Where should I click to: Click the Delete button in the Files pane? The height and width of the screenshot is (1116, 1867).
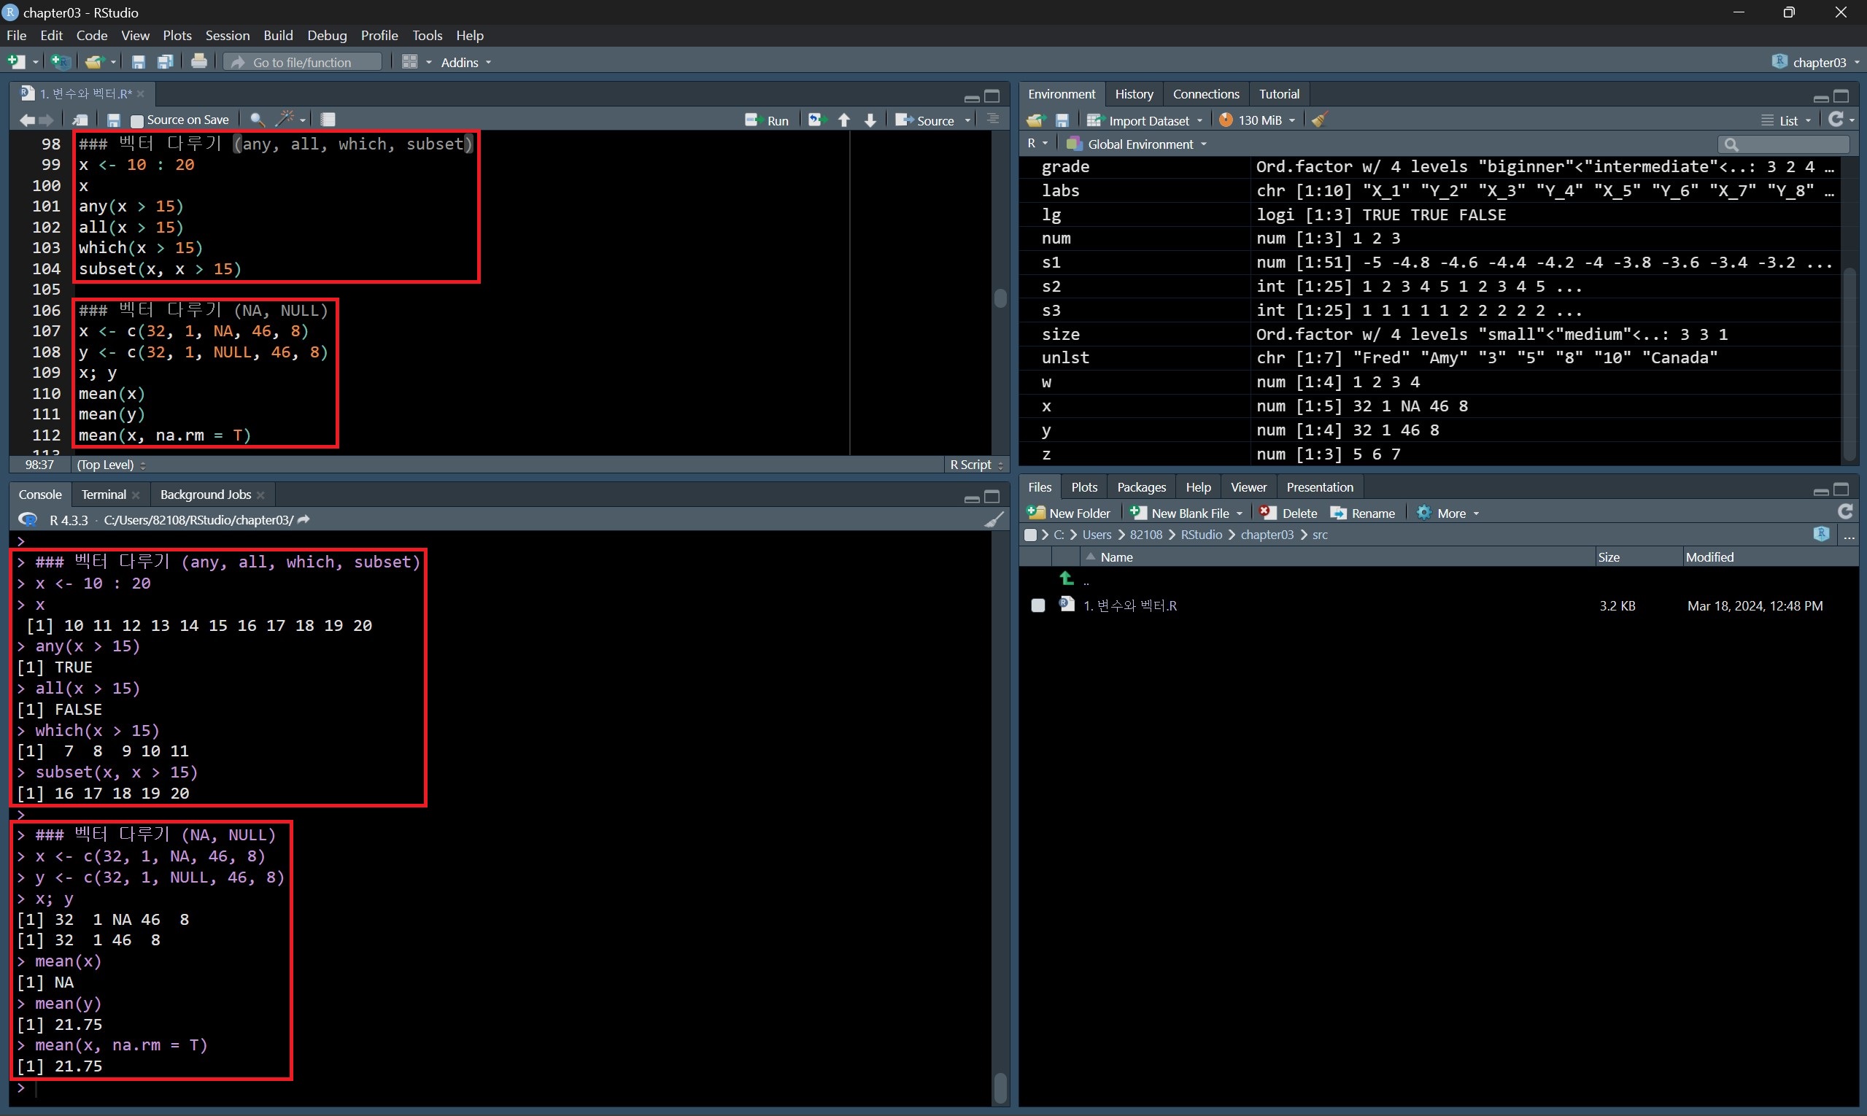coord(1289,513)
